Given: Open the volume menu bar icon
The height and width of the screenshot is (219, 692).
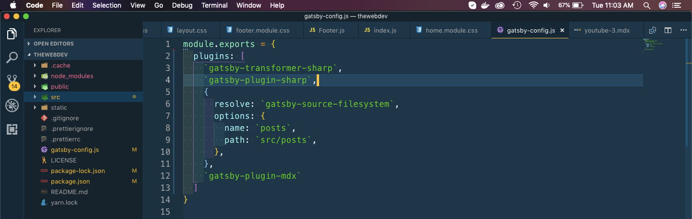Looking at the screenshot, I should pos(546,5).
